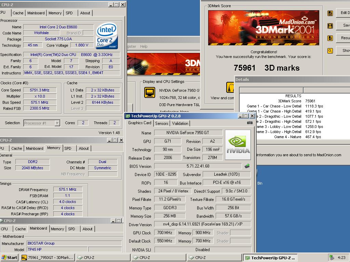This screenshot has width=350, height=262.
Task: Click the Intel Core 2 Duo logo
Action: click(x=107, y=36)
